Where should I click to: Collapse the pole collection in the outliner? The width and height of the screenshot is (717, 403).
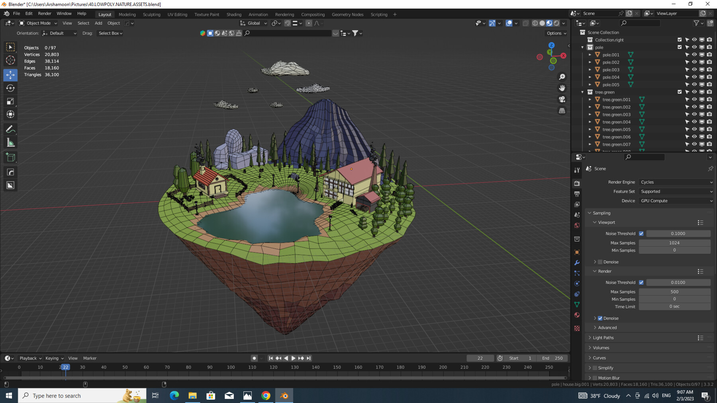point(582,47)
